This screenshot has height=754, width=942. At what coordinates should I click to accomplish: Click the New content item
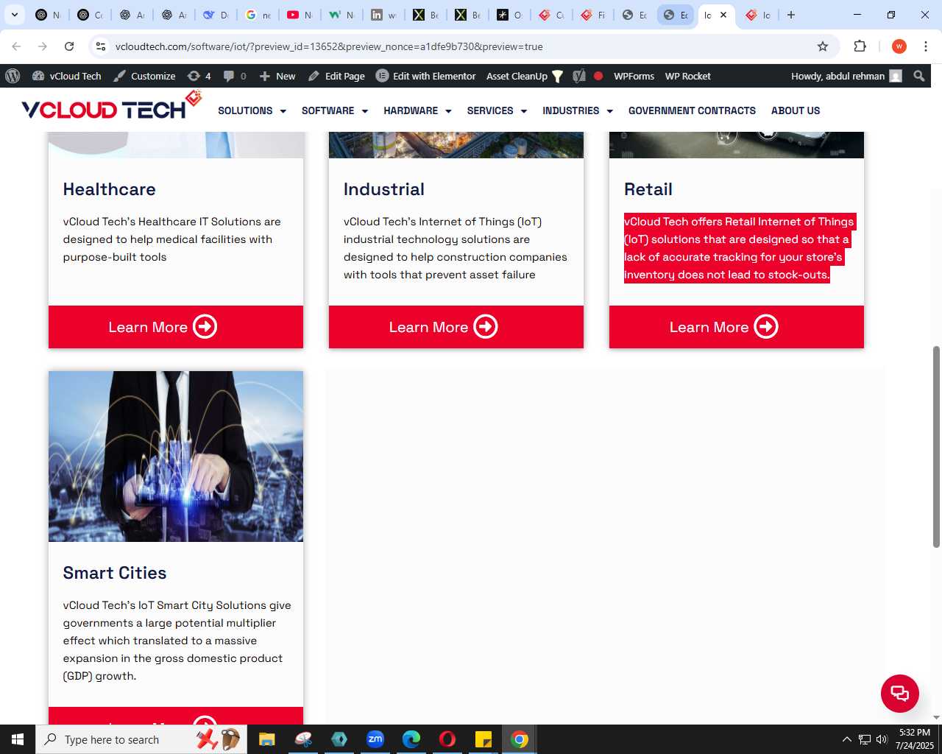(x=277, y=76)
